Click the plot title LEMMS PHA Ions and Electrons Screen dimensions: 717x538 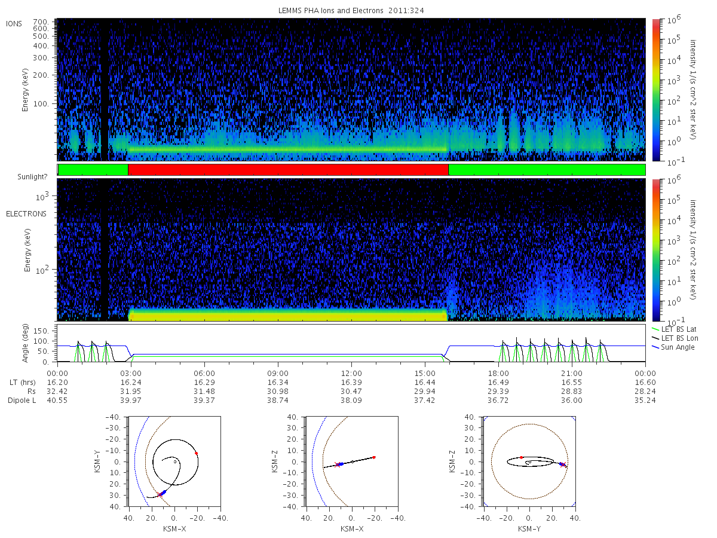pyautogui.click(x=338, y=11)
